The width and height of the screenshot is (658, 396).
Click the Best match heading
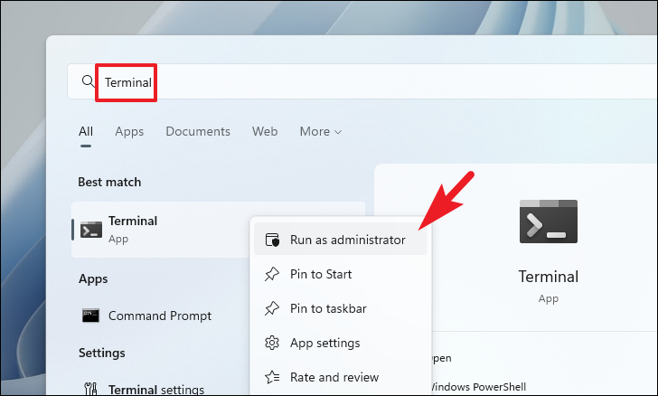pyautogui.click(x=109, y=183)
